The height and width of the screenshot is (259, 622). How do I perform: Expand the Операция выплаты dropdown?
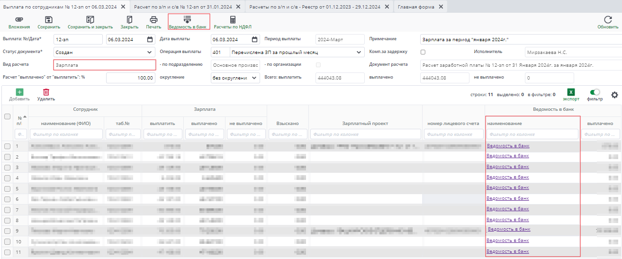(358, 52)
